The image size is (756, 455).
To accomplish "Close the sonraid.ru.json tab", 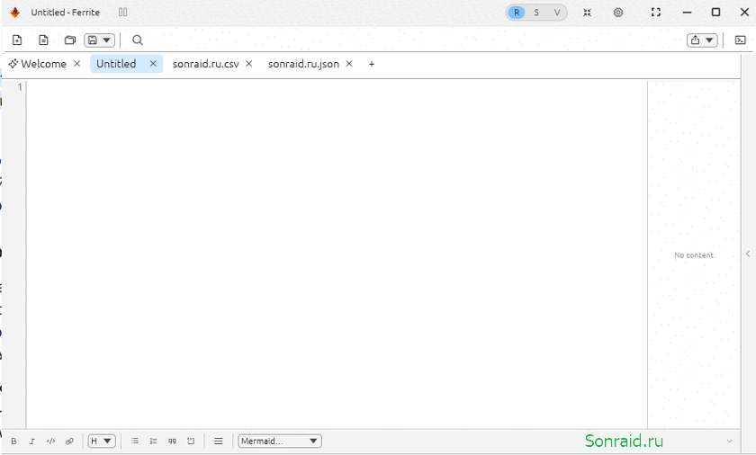I will (349, 64).
